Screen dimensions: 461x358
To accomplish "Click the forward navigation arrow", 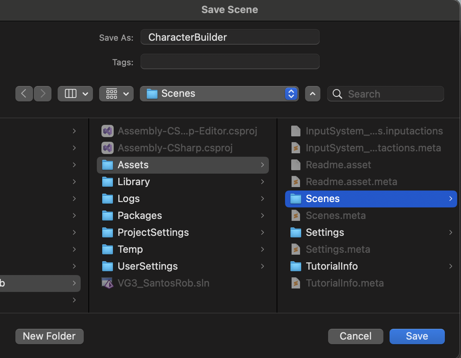I will (x=43, y=94).
